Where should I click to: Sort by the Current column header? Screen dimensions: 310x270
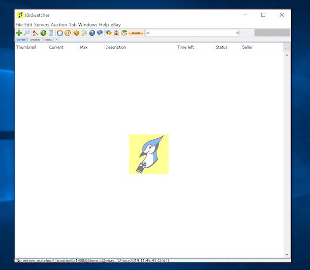[63, 47]
